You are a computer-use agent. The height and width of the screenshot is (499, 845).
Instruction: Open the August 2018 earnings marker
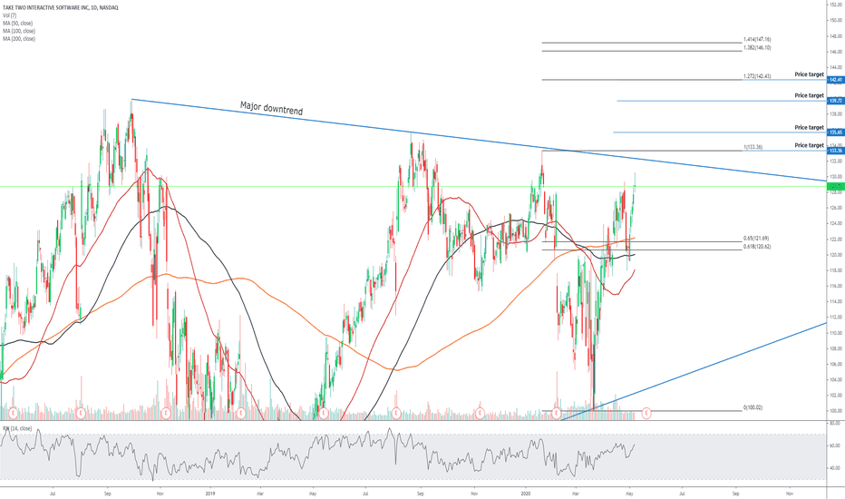(x=81, y=414)
